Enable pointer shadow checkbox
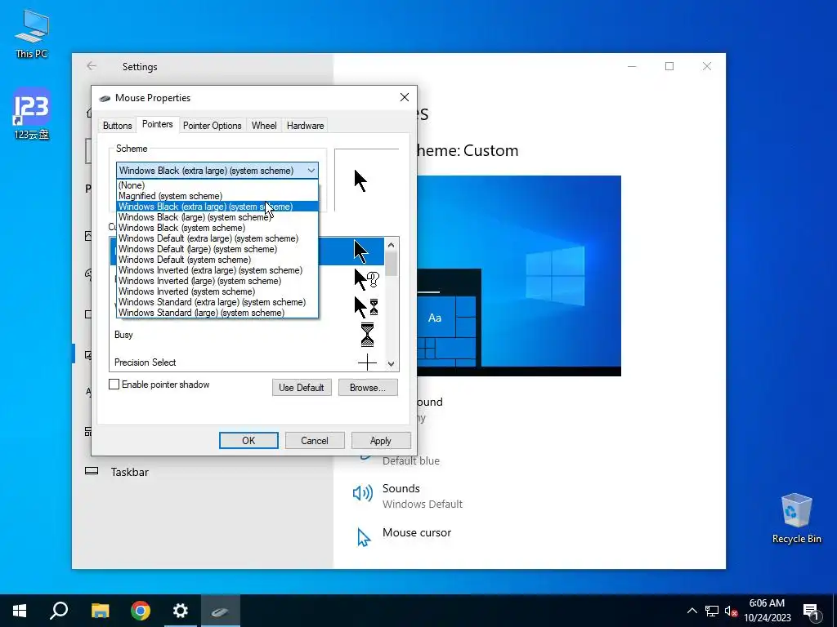837x627 pixels. (114, 385)
